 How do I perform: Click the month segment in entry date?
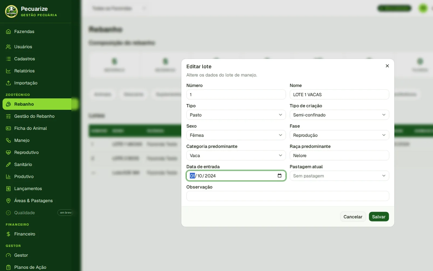click(x=200, y=176)
